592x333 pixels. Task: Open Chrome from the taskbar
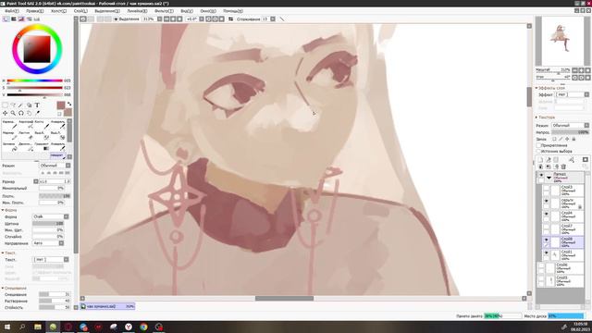tap(143, 327)
